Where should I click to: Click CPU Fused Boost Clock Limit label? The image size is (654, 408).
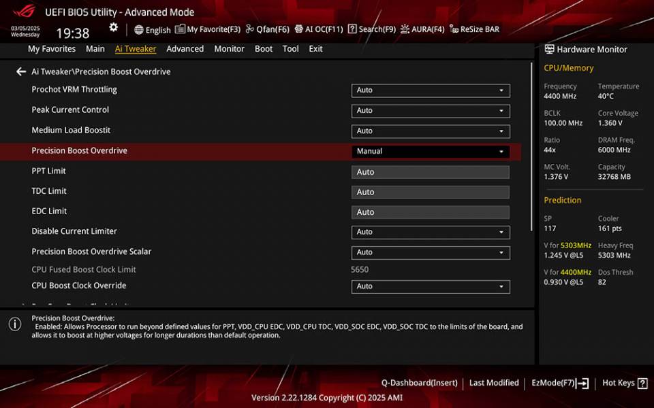[x=84, y=269]
